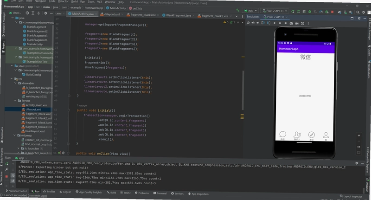Image resolution: width=371 pixels, height=200 pixels.
Task: Click the Search Everywhere magnifier icon
Action: tap(358, 12)
